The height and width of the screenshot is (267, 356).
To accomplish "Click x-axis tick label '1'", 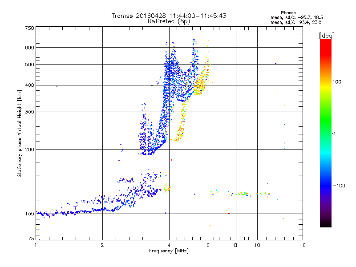I will pyautogui.click(x=36, y=245).
